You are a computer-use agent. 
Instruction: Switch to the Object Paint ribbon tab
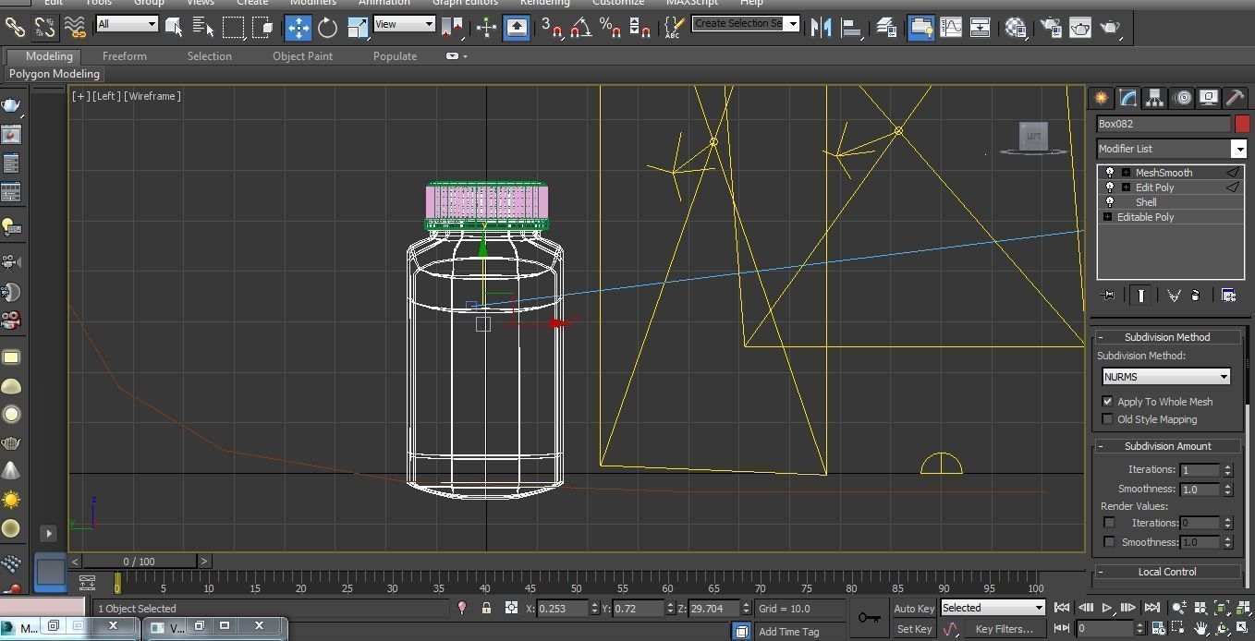pyautogui.click(x=302, y=56)
